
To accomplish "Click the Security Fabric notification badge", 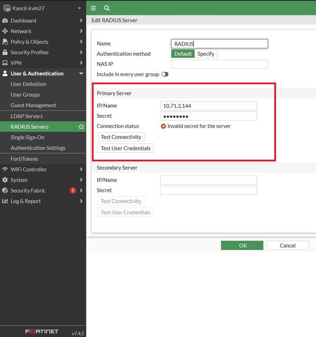I will [73, 191].
